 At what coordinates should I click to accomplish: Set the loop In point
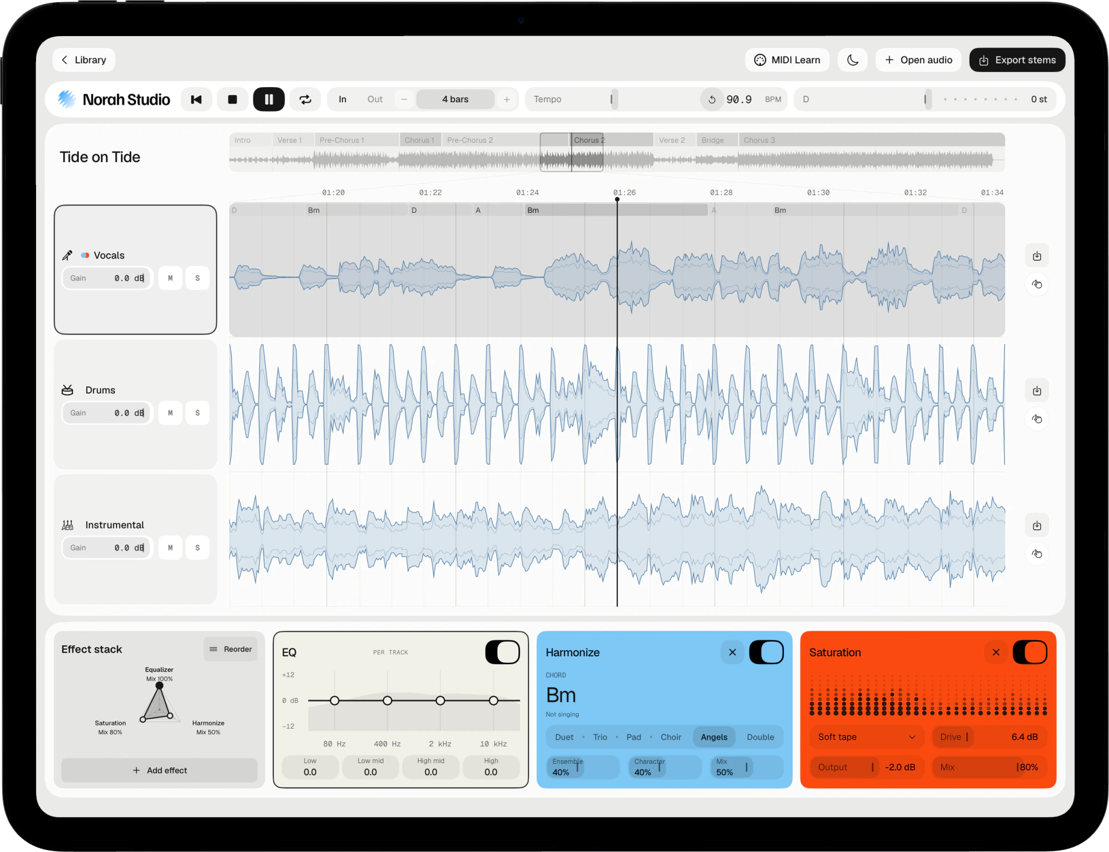click(x=343, y=99)
